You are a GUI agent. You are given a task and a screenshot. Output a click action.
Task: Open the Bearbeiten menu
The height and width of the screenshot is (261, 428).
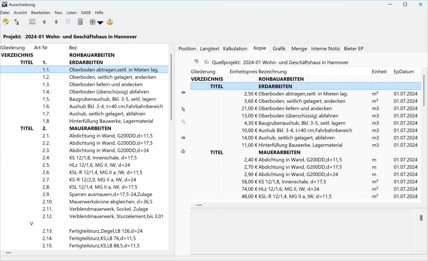tap(41, 13)
